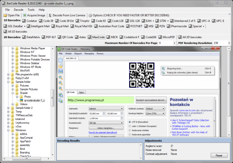The image size is (233, 163).
Task: Open Options for faster or better decoding
Action: (129, 15)
